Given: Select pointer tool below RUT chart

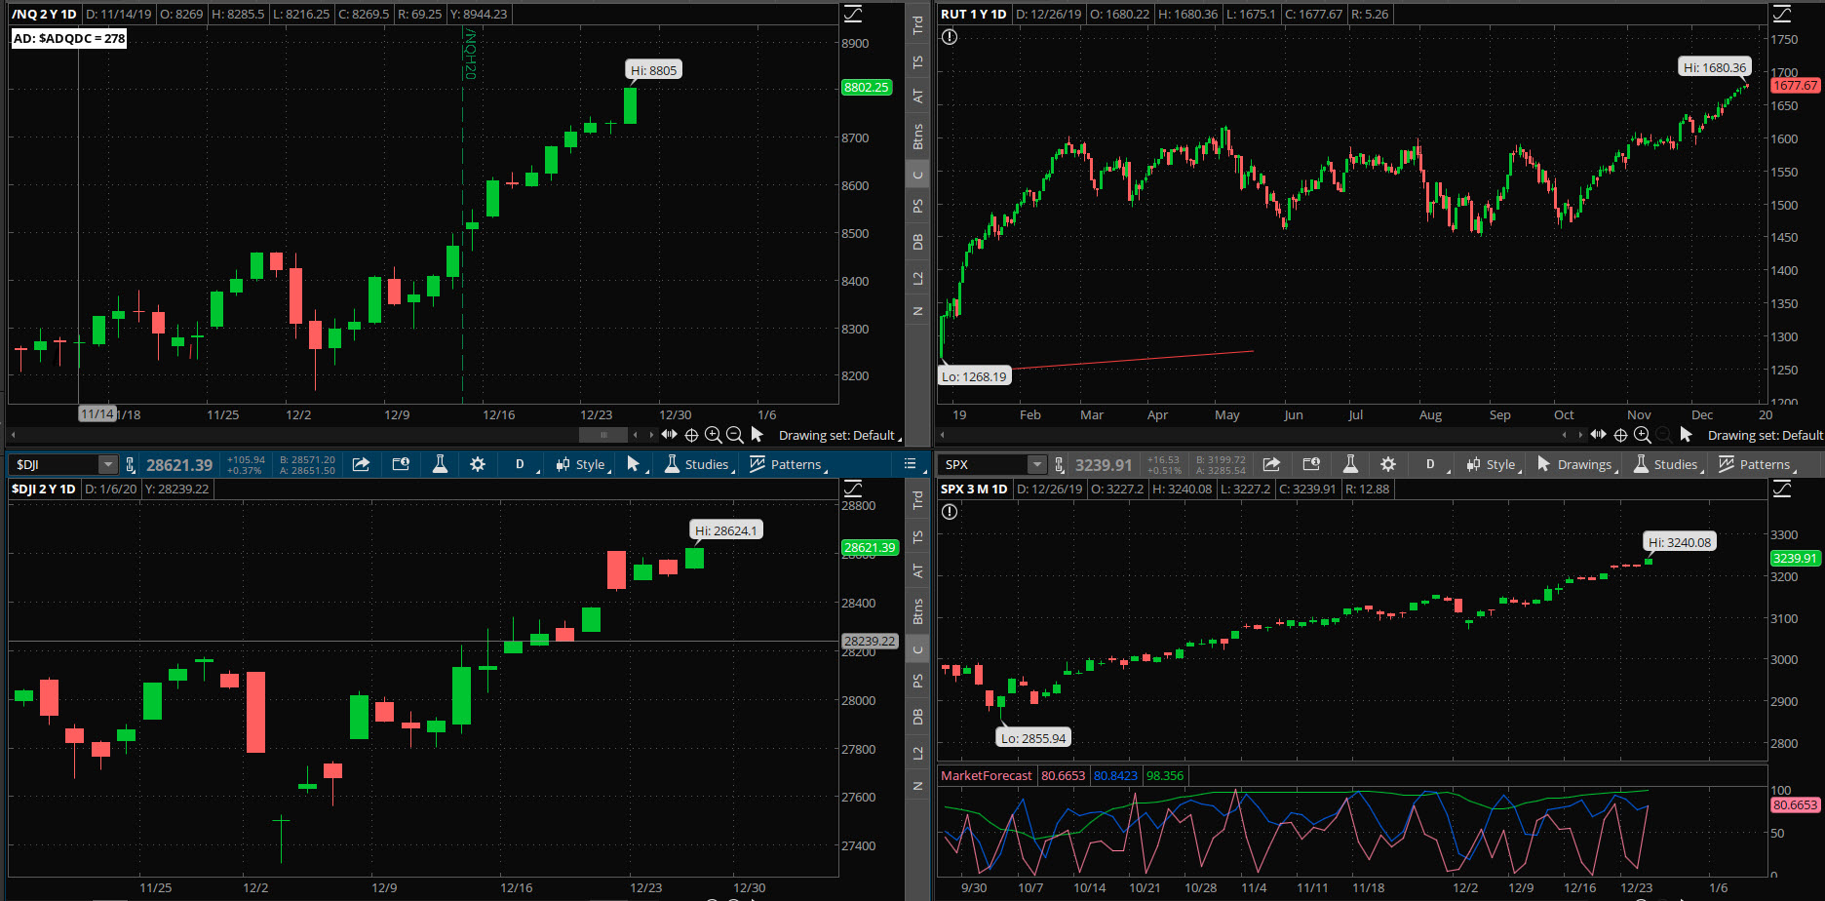Looking at the screenshot, I should pyautogui.click(x=1687, y=435).
